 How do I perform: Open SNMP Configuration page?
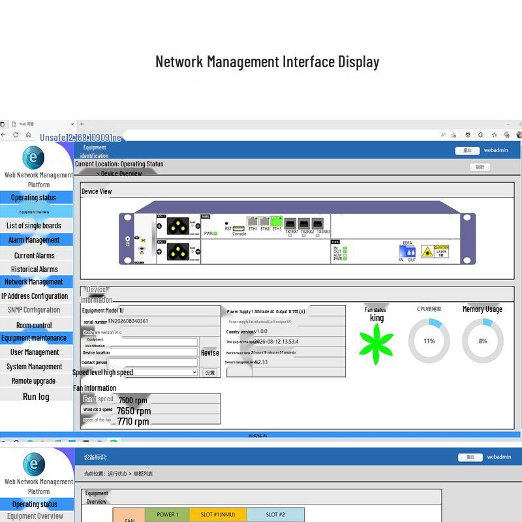(x=37, y=309)
